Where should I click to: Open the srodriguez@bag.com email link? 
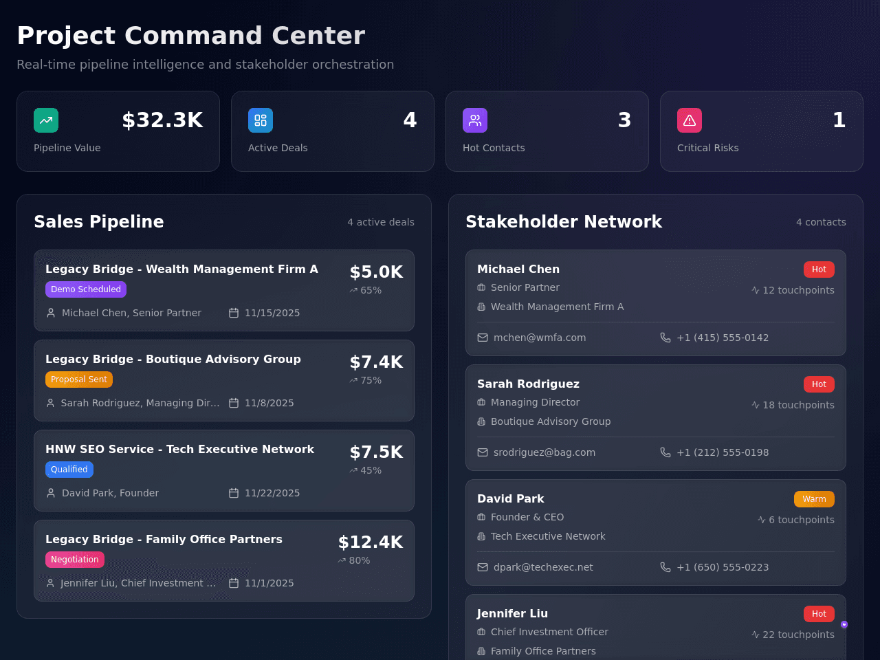coord(544,452)
